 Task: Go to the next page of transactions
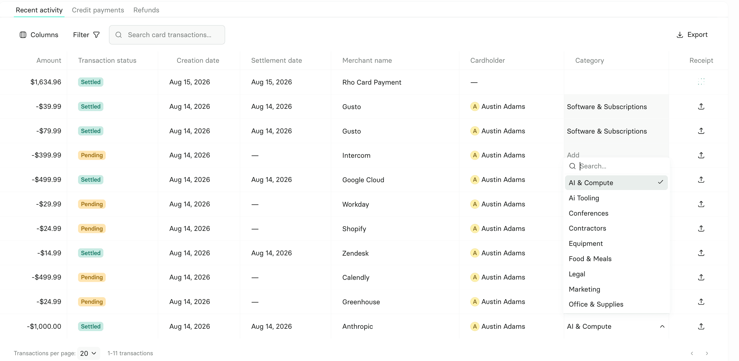pyautogui.click(x=707, y=353)
